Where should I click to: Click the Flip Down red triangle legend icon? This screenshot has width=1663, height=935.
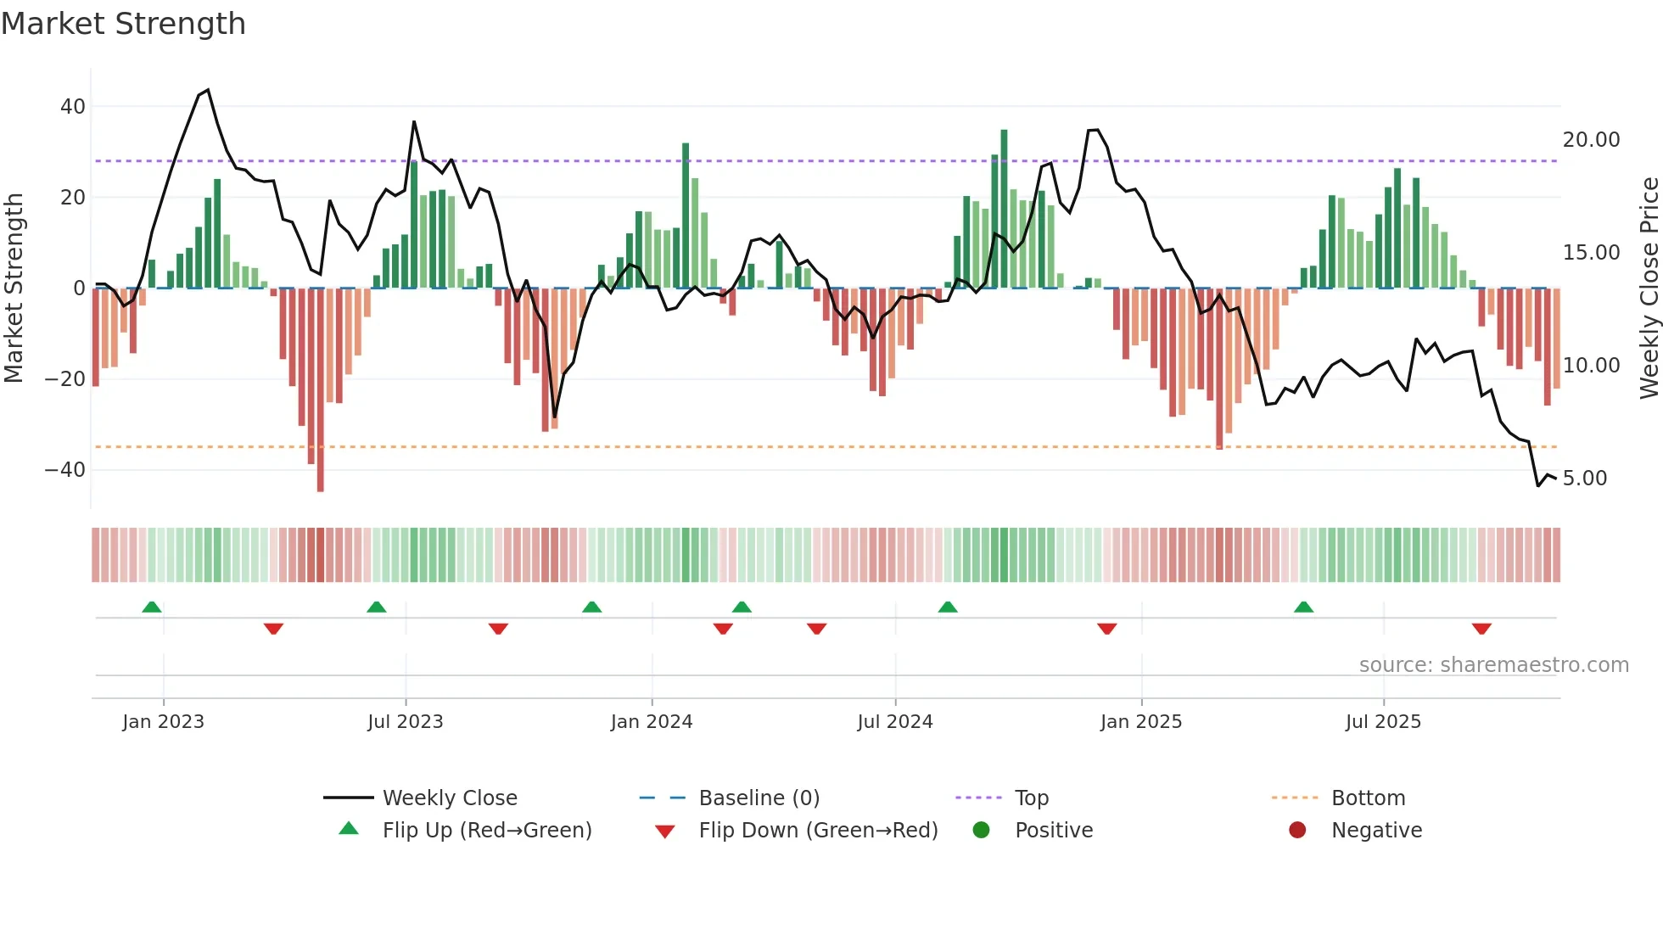[x=665, y=831]
